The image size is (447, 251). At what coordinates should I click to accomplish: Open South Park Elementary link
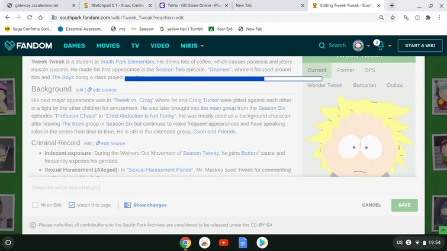coord(127,61)
